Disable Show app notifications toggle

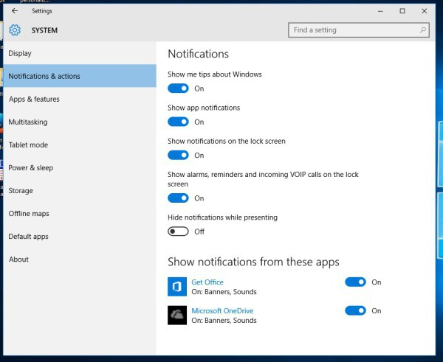click(178, 122)
